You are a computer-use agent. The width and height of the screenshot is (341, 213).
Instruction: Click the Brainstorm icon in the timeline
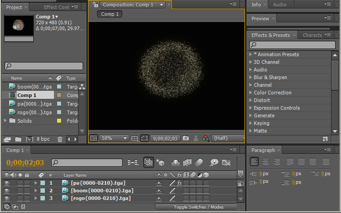pos(214,162)
